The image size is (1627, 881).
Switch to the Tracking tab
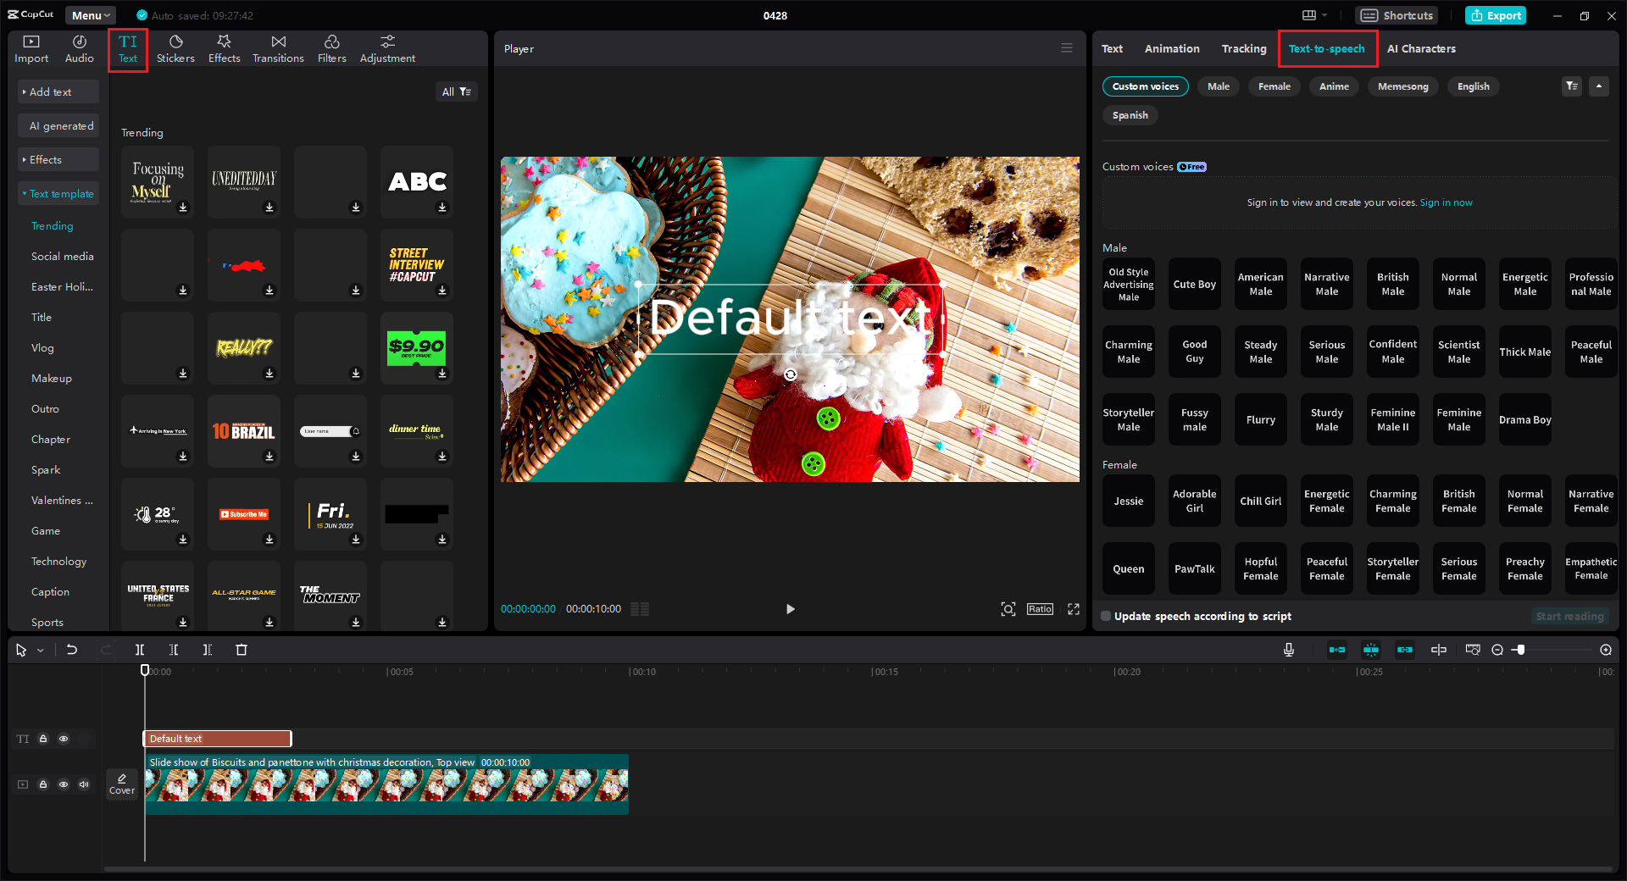(1244, 48)
